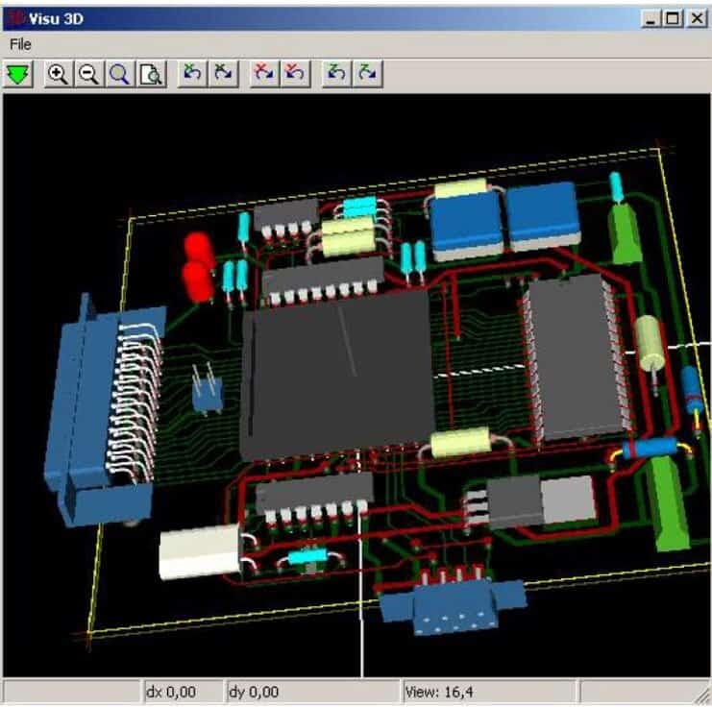The height and width of the screenshot is (707, 712).
Task: Click the first green-arrow rotate icon
Action: [x=336, y=74]
